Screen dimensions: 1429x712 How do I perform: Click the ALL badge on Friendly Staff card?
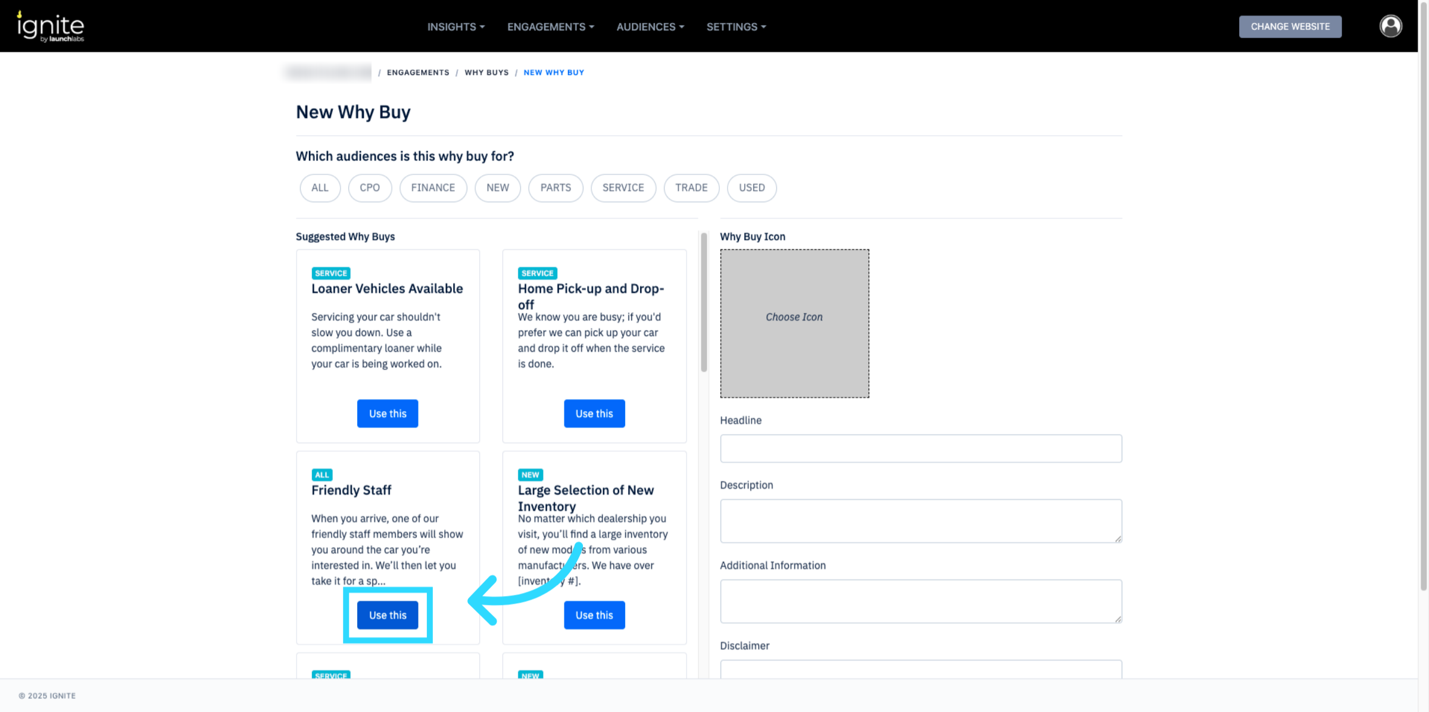[x=322, y=475]
